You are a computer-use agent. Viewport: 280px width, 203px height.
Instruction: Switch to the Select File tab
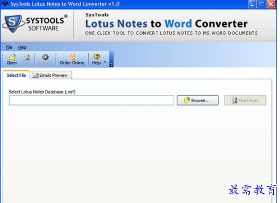click(16, 75)
